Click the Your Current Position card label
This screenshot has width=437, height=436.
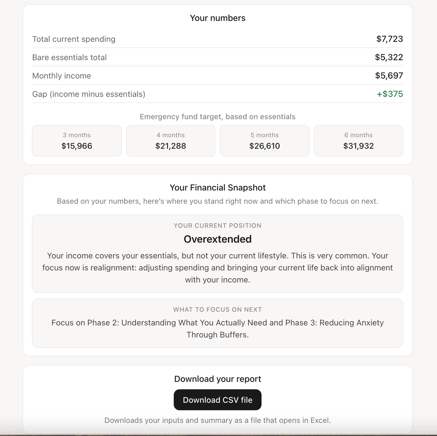[218, 226]
